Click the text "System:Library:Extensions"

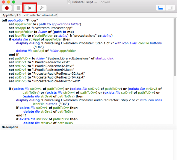coord(68,59)
